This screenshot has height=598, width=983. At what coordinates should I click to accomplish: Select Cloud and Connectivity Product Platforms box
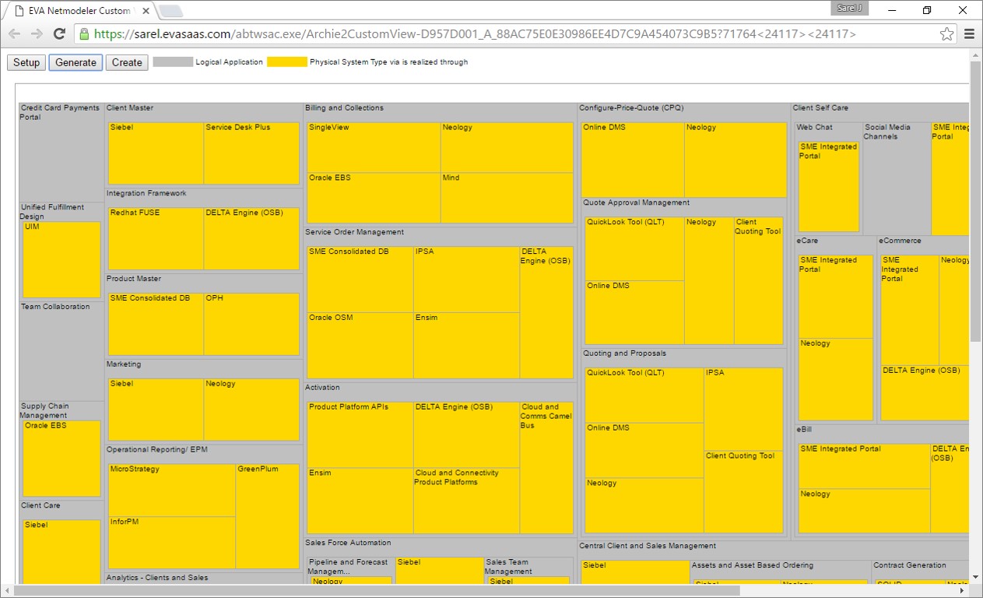[466, 501]
